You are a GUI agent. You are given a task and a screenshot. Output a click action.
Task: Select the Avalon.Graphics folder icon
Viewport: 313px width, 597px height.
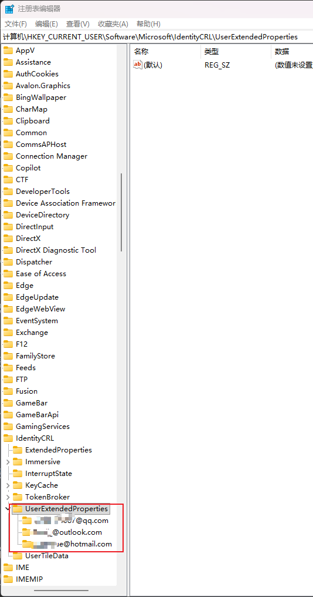pos(8,86)
